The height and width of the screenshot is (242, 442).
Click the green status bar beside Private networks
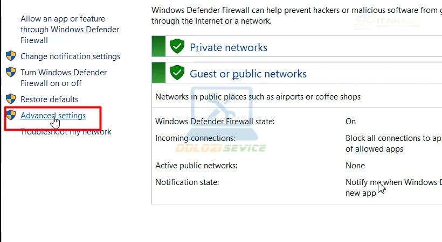coord(158,47)
